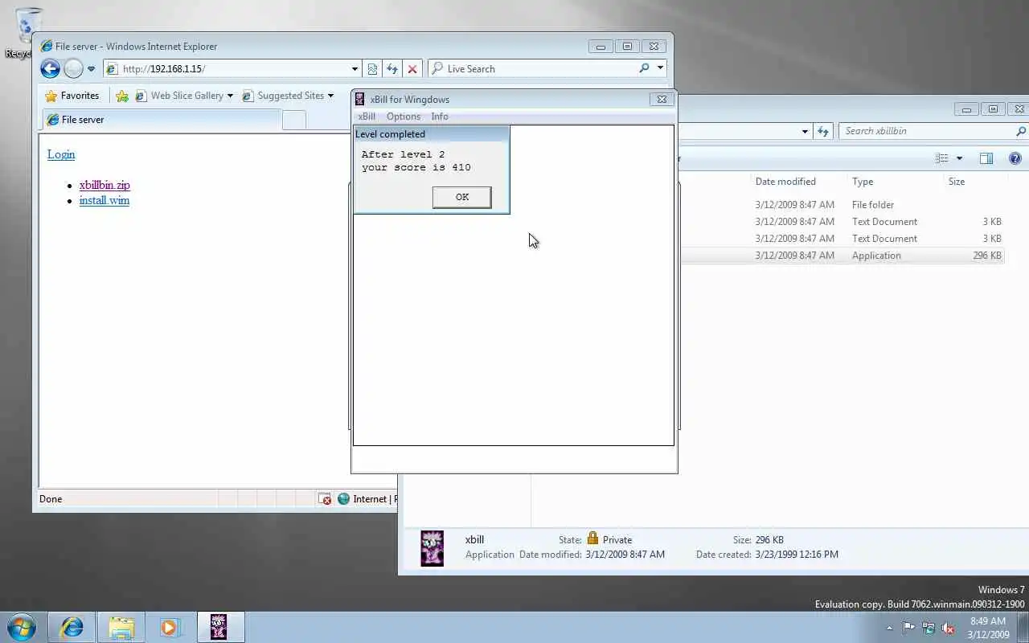Click the muted volume tray icon
This screenshot has height=643, width=1029.
949,628
